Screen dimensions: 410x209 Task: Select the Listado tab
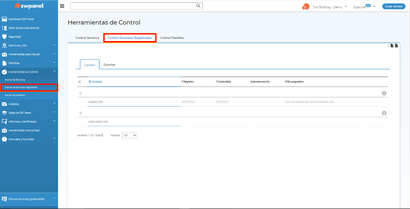point(90,65)
